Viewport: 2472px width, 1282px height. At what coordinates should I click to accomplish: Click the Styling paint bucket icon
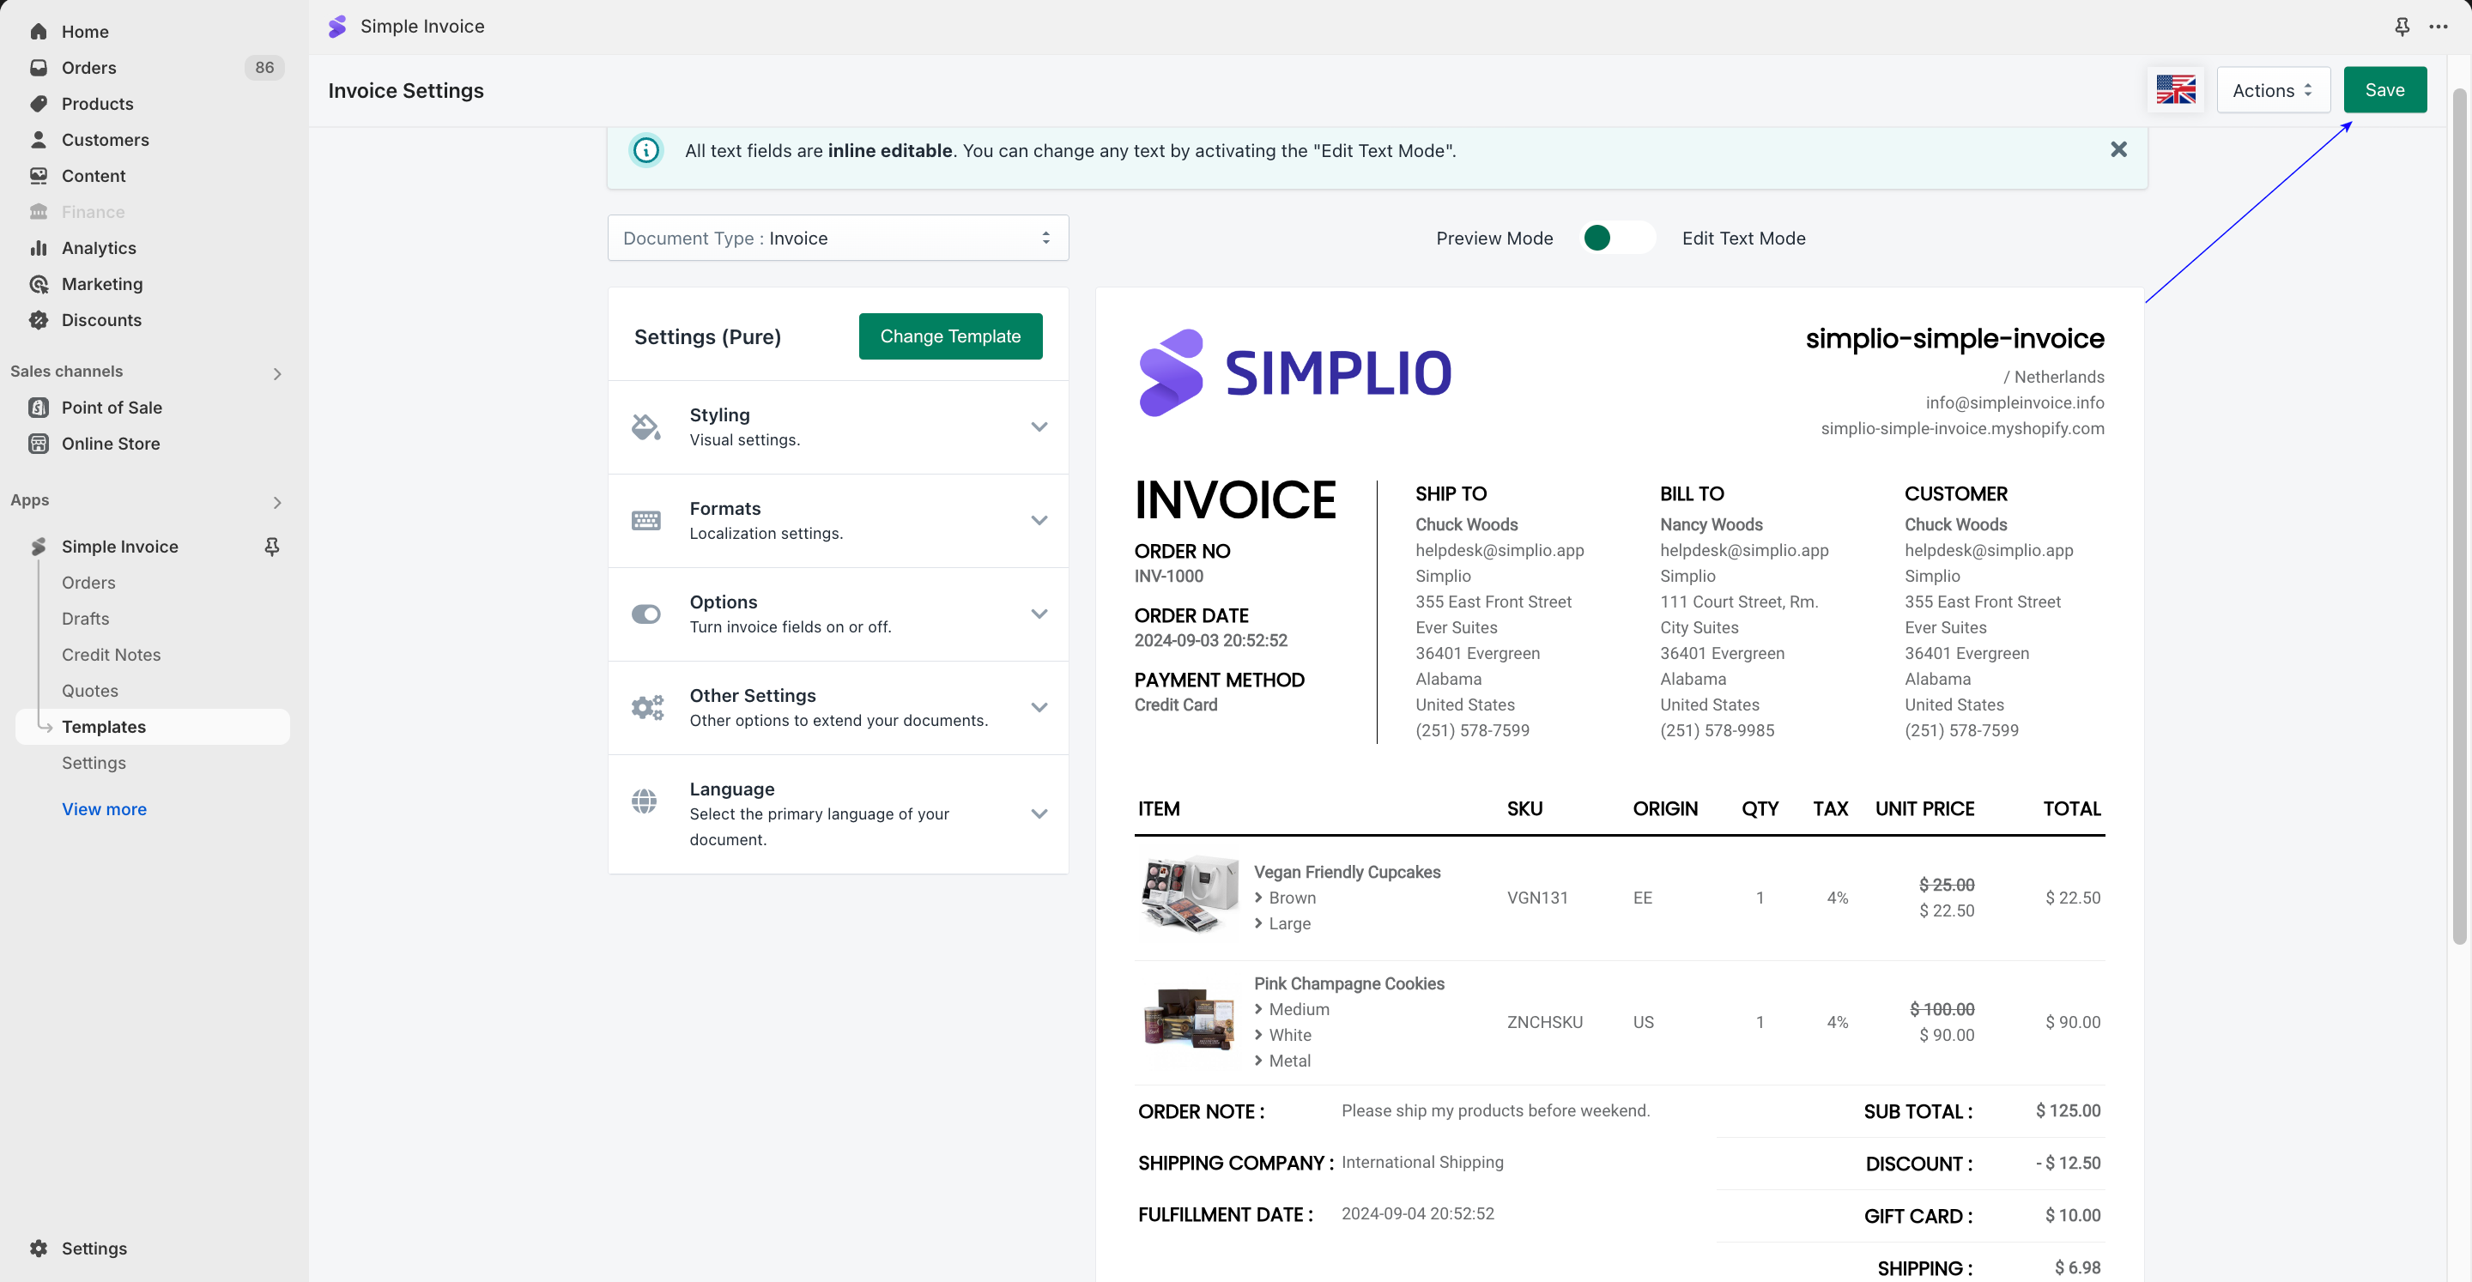645,427
